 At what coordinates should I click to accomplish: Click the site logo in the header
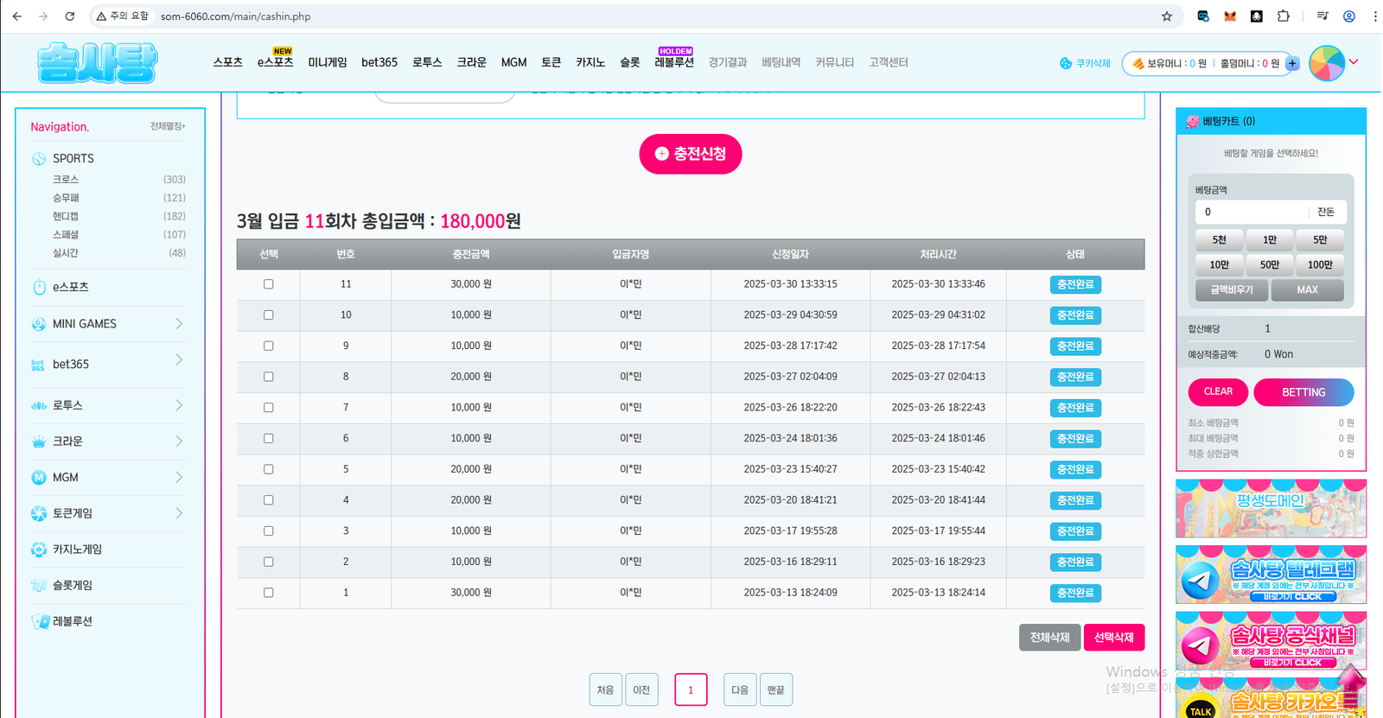coord(97,63)
